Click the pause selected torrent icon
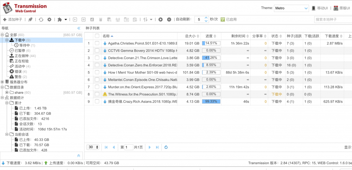Image resolution: width=352 pixels, height=170 pixels. coord(83,19)
